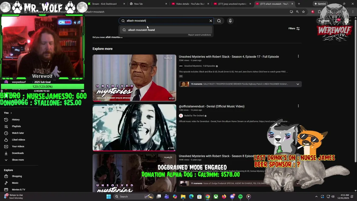Open more options for Season 4 Episode 17 video
Viewport: 357px width, 201px height.
point(298,56)
